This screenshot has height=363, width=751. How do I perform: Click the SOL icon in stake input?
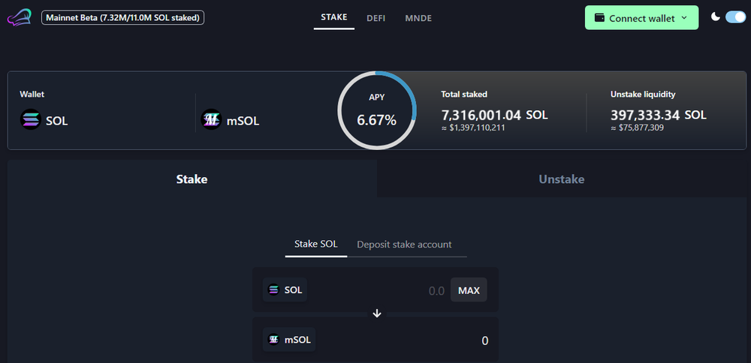(273, 289)
